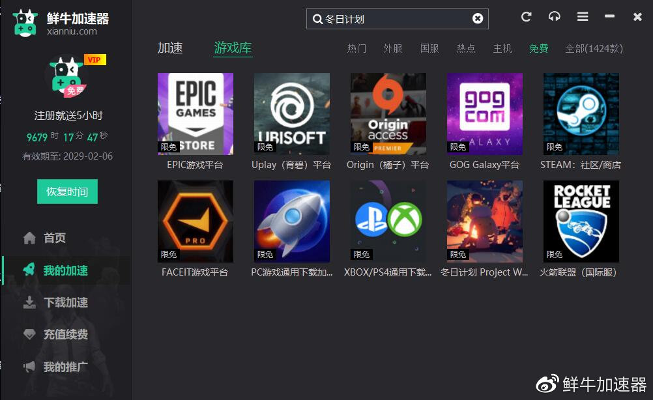This screenshot has width=653, height=400.
Task: Click the 注册就送5小时 text
Action: (68, 116)
